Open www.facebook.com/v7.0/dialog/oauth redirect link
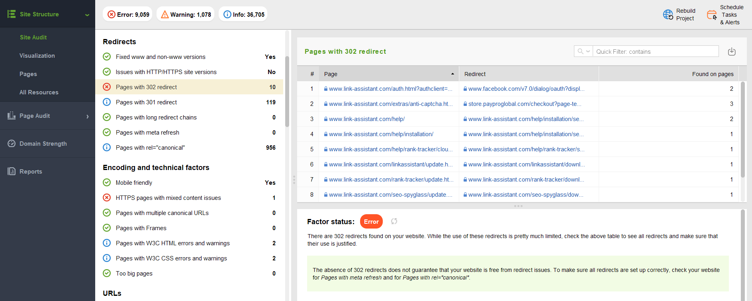This screenshot has height=301, width=752. coord(527,89)
